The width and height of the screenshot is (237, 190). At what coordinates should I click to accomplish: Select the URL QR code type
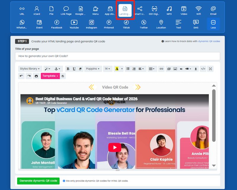click(x=22, y=11)
